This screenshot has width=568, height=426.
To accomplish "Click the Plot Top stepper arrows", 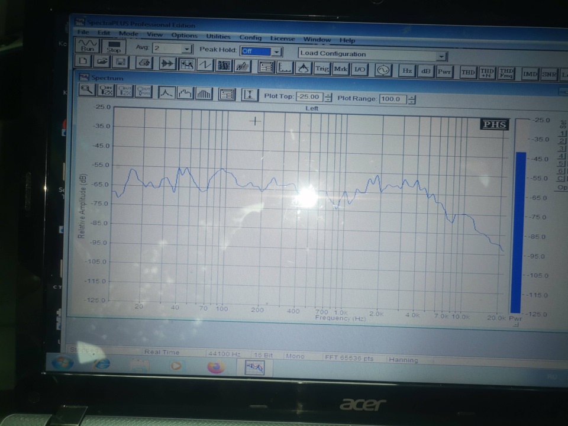I will [x=328, y=98].
